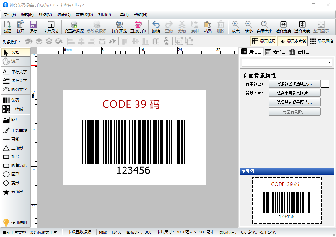Switch to the 素材库 tab

click(x=299, y=52)
